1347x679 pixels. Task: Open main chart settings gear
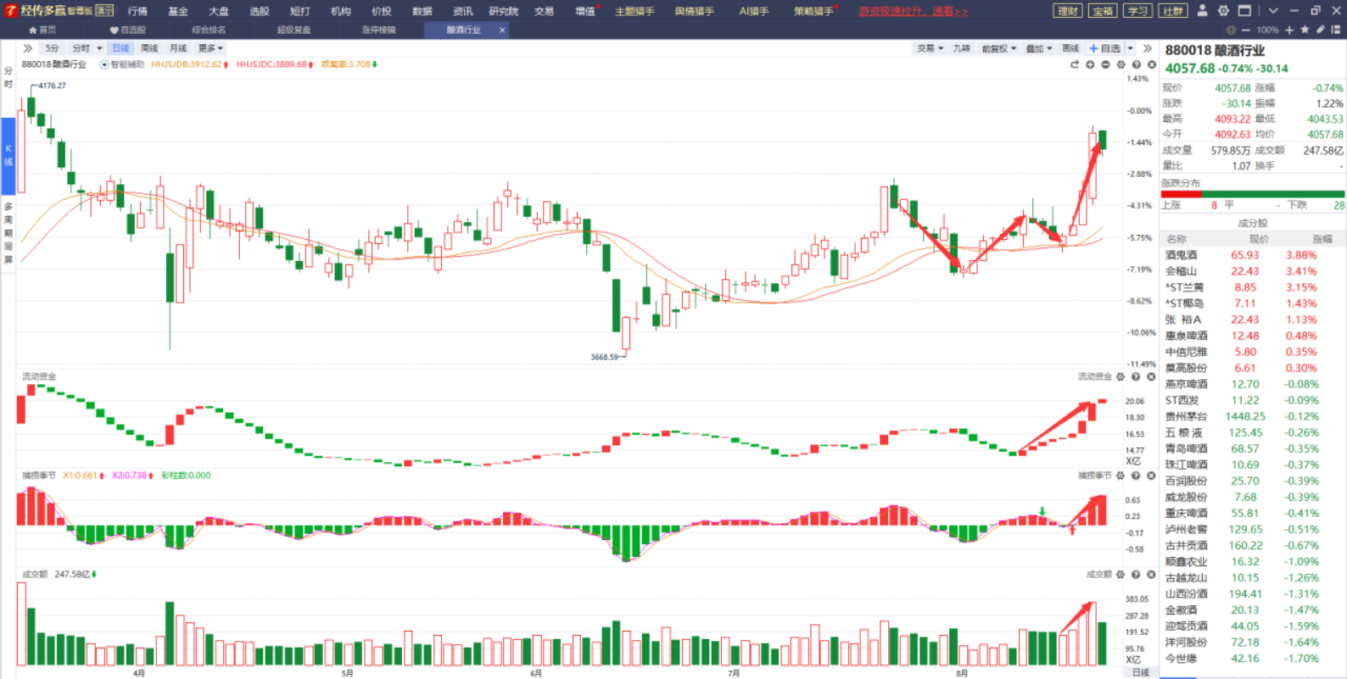tap(1121, 64)
